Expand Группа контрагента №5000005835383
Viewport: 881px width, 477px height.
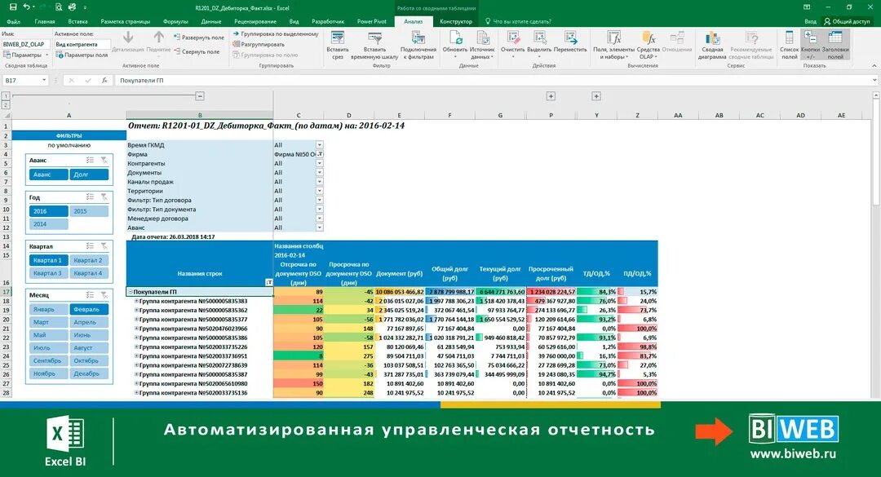point(136,301)
